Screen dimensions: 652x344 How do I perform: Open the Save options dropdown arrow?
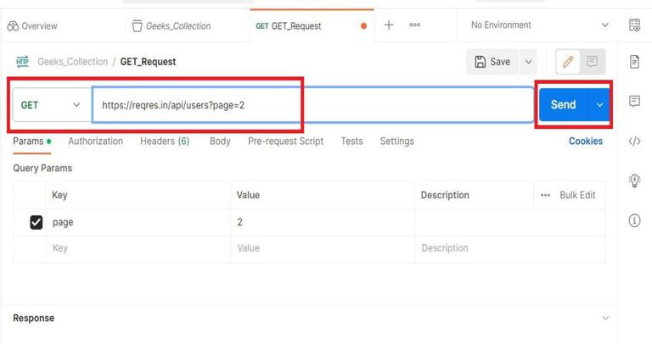(529, 62)
